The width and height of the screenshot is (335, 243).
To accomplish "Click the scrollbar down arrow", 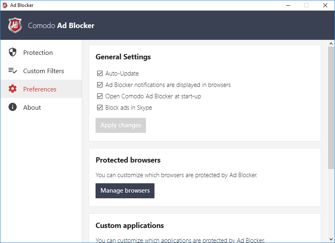I will click(331, 239).
